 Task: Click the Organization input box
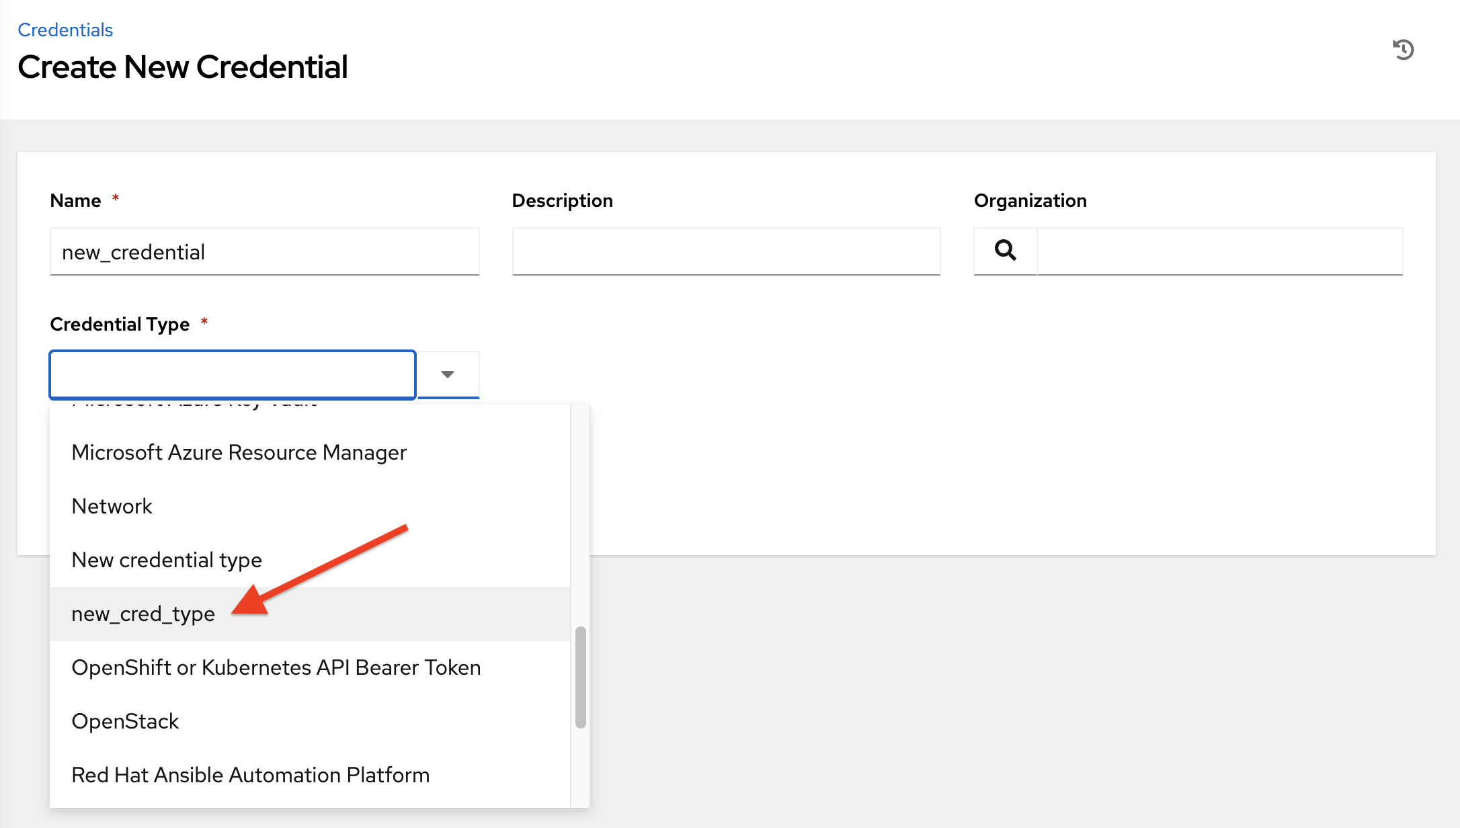(1218, 251)
